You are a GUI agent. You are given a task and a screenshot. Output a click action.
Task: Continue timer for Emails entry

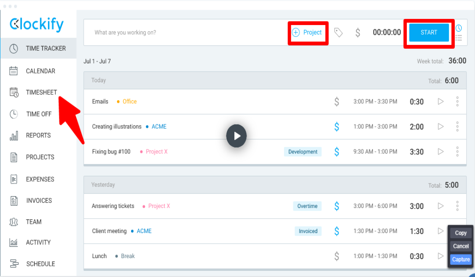[x=441, y=102]
